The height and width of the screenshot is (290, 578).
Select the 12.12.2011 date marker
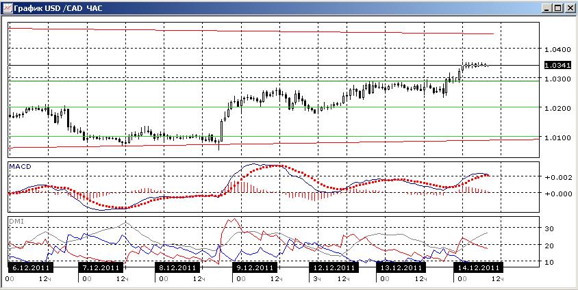pos(334,267)
